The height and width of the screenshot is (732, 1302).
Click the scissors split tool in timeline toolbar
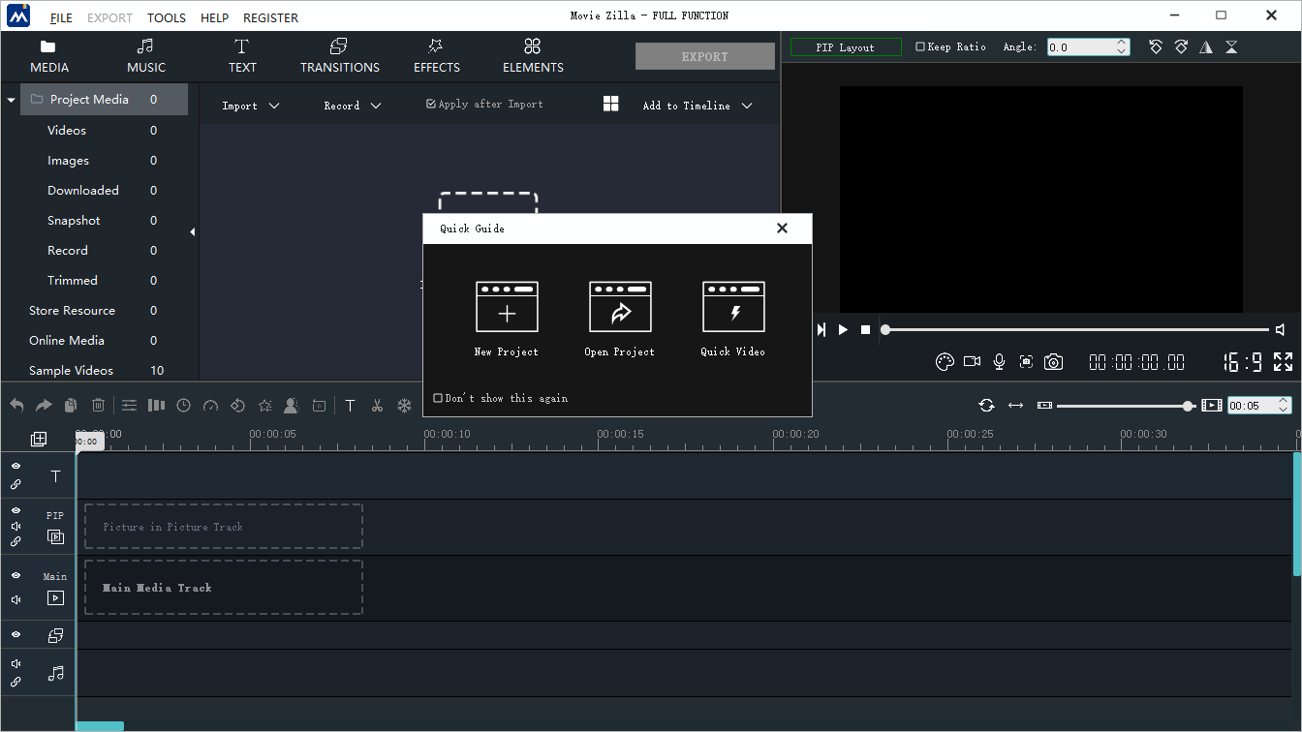coord(378,406)
